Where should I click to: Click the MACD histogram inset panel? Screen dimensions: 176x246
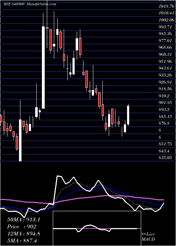click(x=97, y=228)
